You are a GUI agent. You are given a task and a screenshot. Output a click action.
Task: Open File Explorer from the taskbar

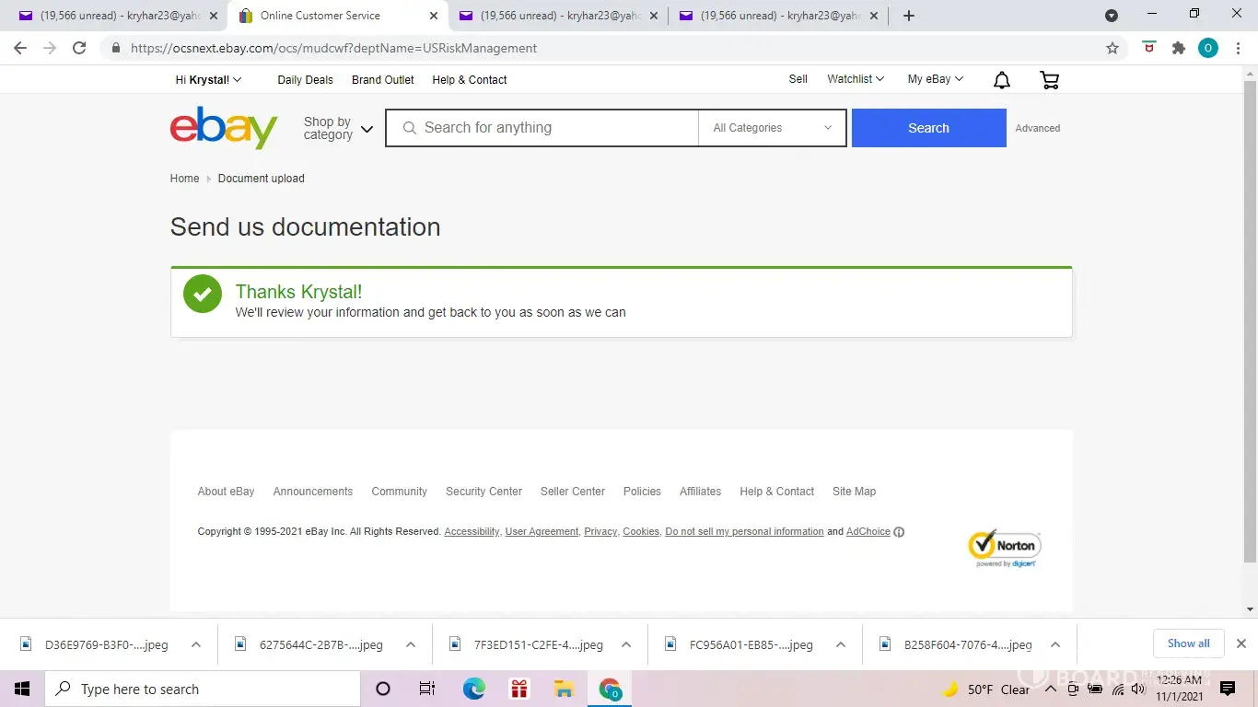[564, 689]
